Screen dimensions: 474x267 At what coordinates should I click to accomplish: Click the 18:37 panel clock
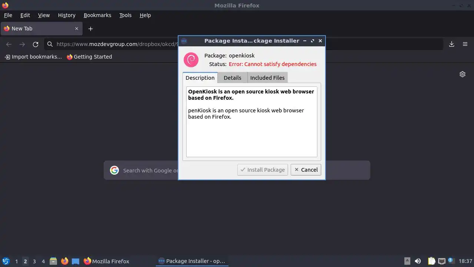465,261
